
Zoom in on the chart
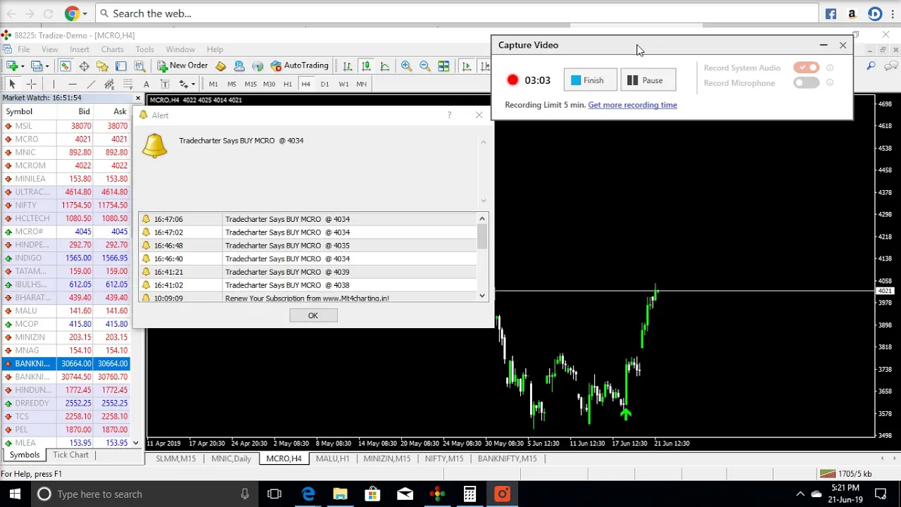pos(406,66)
